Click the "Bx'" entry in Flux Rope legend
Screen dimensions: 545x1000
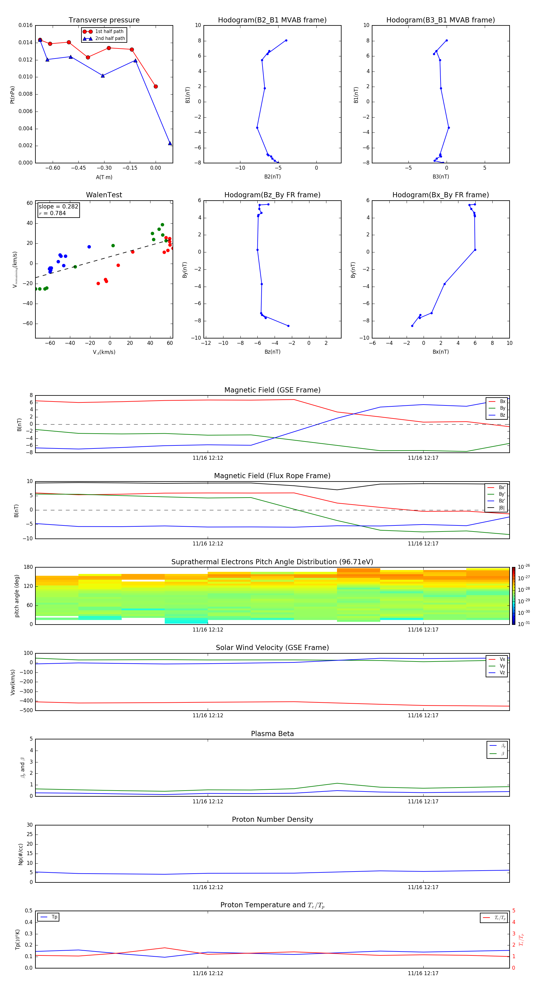pos(496,488)
